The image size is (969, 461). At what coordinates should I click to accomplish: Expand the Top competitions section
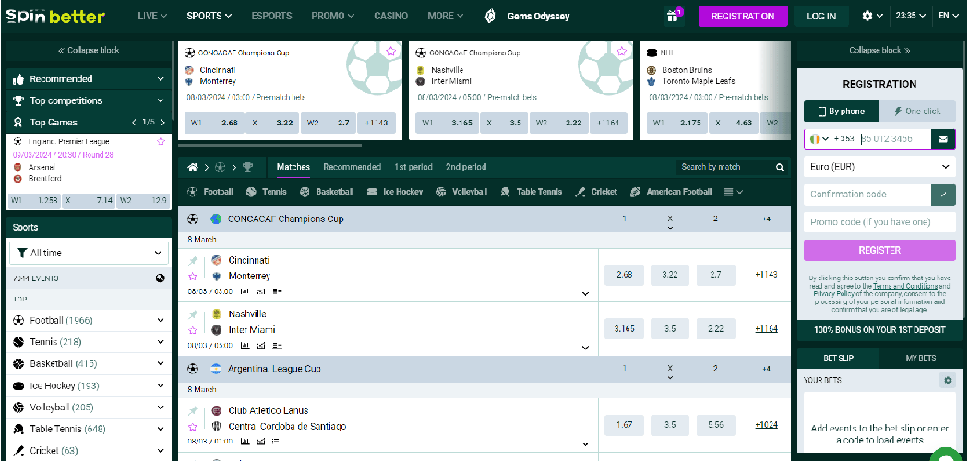coord(89,100)
